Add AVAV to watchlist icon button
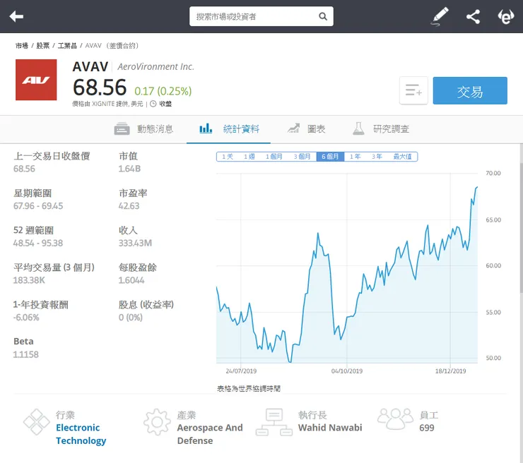Viewport: 523px width, 463px height. pyautogui.click(x=413, y=90)
